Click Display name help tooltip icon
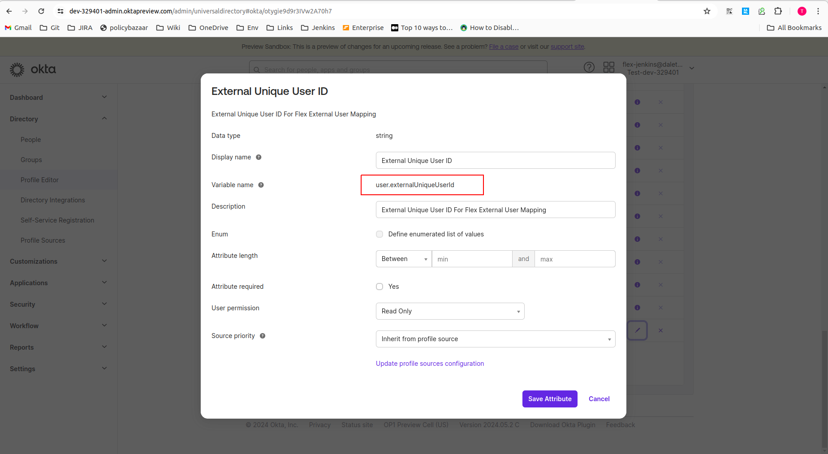Viewport: 828px width, 454px height. 259,157
